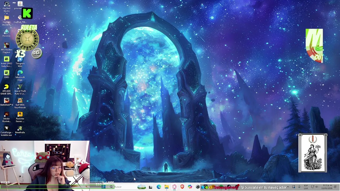
Task: Click the microphone tray icon
Action: (x=299, y=187)
